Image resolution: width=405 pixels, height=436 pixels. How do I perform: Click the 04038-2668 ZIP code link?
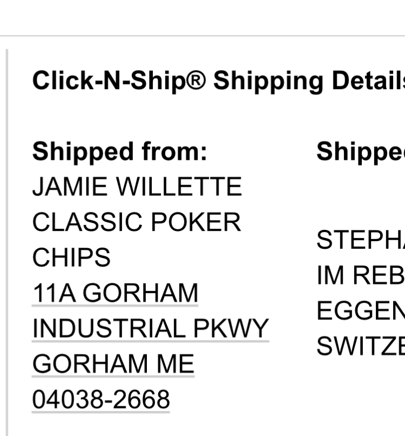(101, 400)
